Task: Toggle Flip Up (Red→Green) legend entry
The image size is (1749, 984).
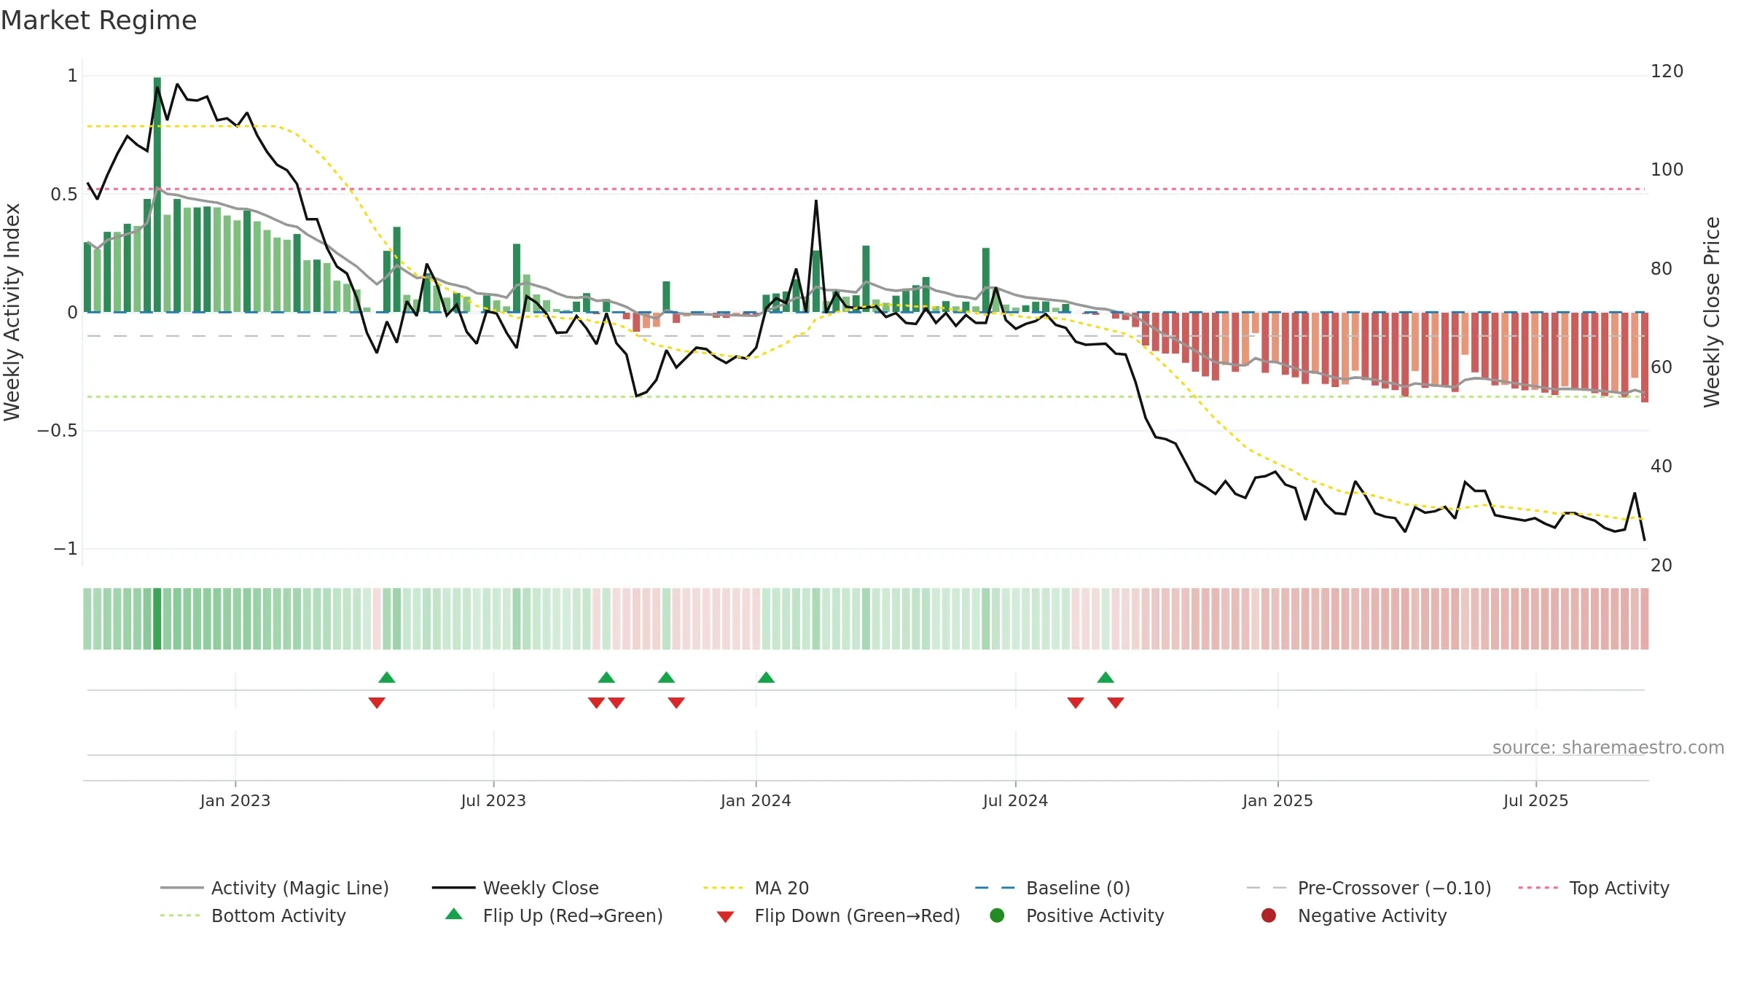Action: [x=554, y=915]
